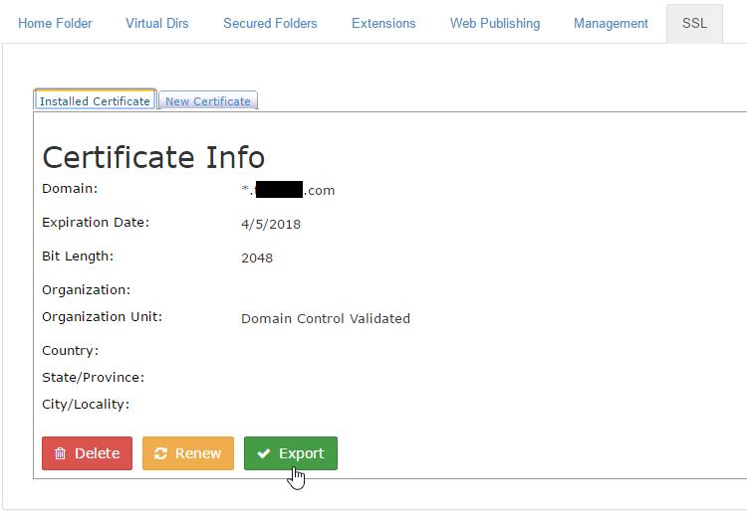Image resolution: width=747 pixels, height=518 pixels.
Task: Select the SSL tab
Action: (694, 23)
